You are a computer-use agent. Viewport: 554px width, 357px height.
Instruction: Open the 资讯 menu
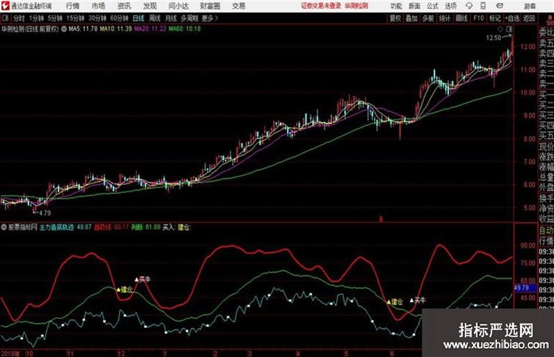pyautogui.click(x=124, y=6)
